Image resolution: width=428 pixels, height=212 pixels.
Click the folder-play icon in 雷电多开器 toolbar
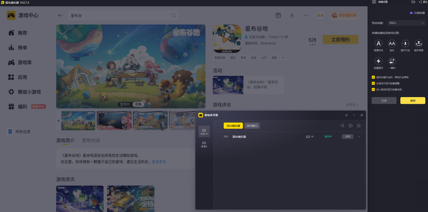point(351,126)
